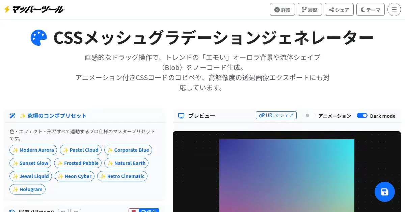Click the URLでシェア link button
This screenshot has width=405, height=212.
tap(276, 115)
